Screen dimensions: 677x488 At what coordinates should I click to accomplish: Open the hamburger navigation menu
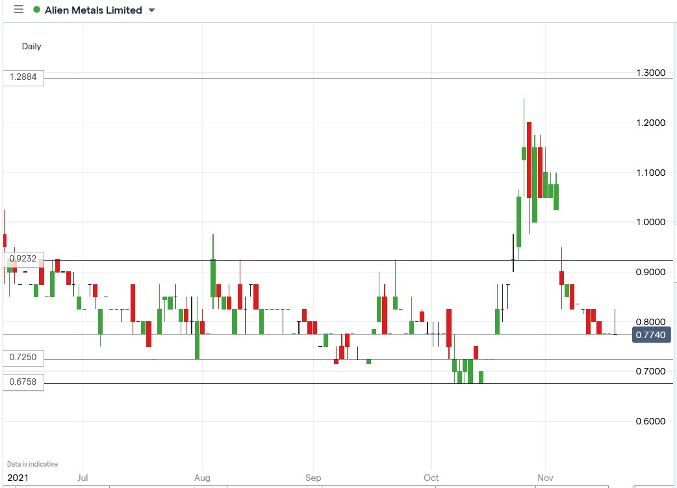tap(18, 10)
